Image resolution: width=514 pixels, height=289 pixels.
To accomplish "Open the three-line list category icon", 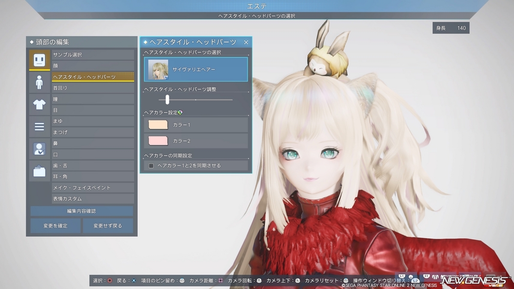I will [39, 127].
